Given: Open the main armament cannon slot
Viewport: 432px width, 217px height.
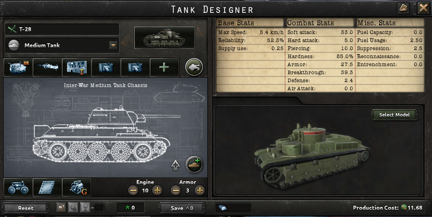Looking at the screenshot, I should pyautogui.click(x=47, y=67).
